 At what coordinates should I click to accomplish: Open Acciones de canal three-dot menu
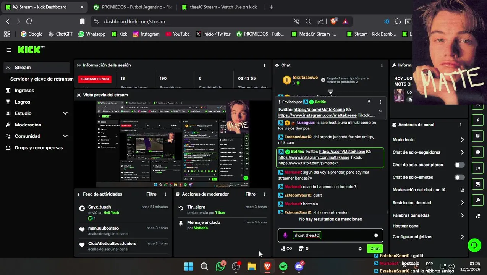[x=461, y=125]
